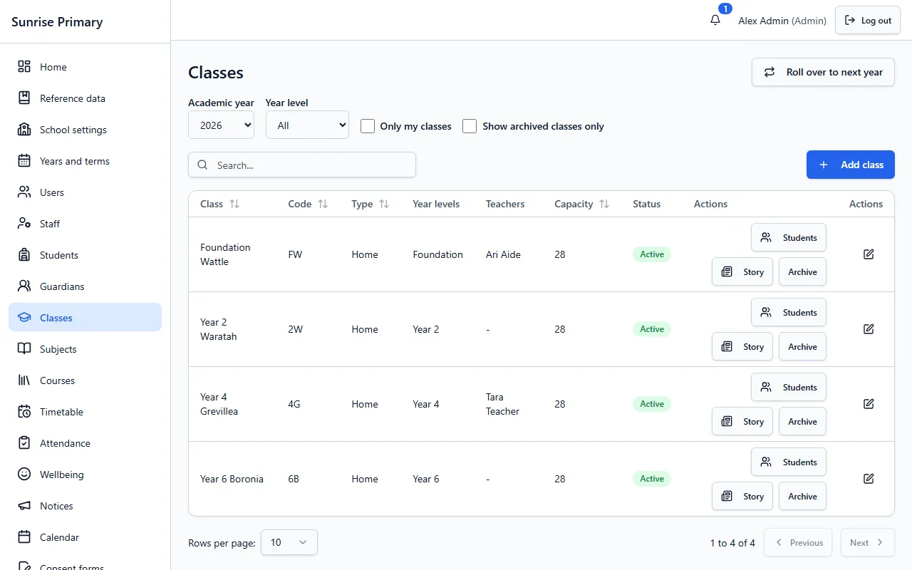Sort table by Class column
The height and width of the screenshot is (570, 912).
coord(234,204)
